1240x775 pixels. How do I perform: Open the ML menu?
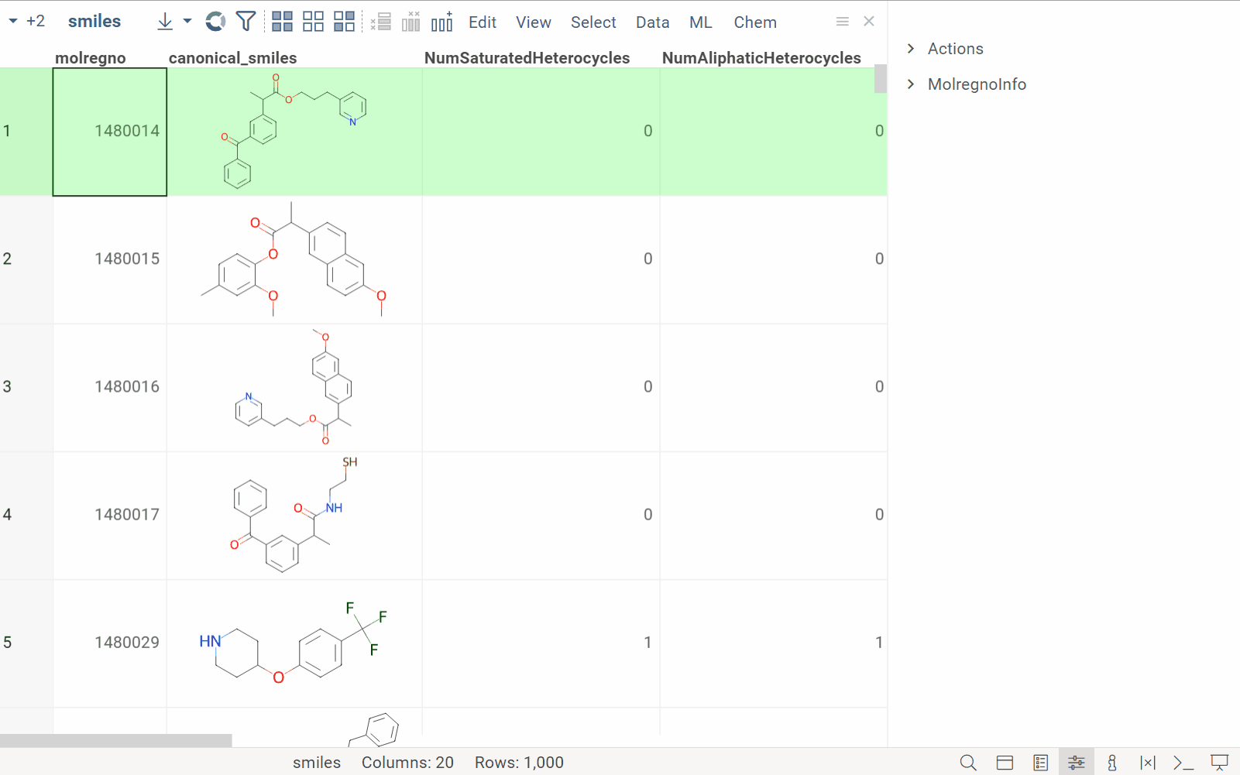pos(700,22)
